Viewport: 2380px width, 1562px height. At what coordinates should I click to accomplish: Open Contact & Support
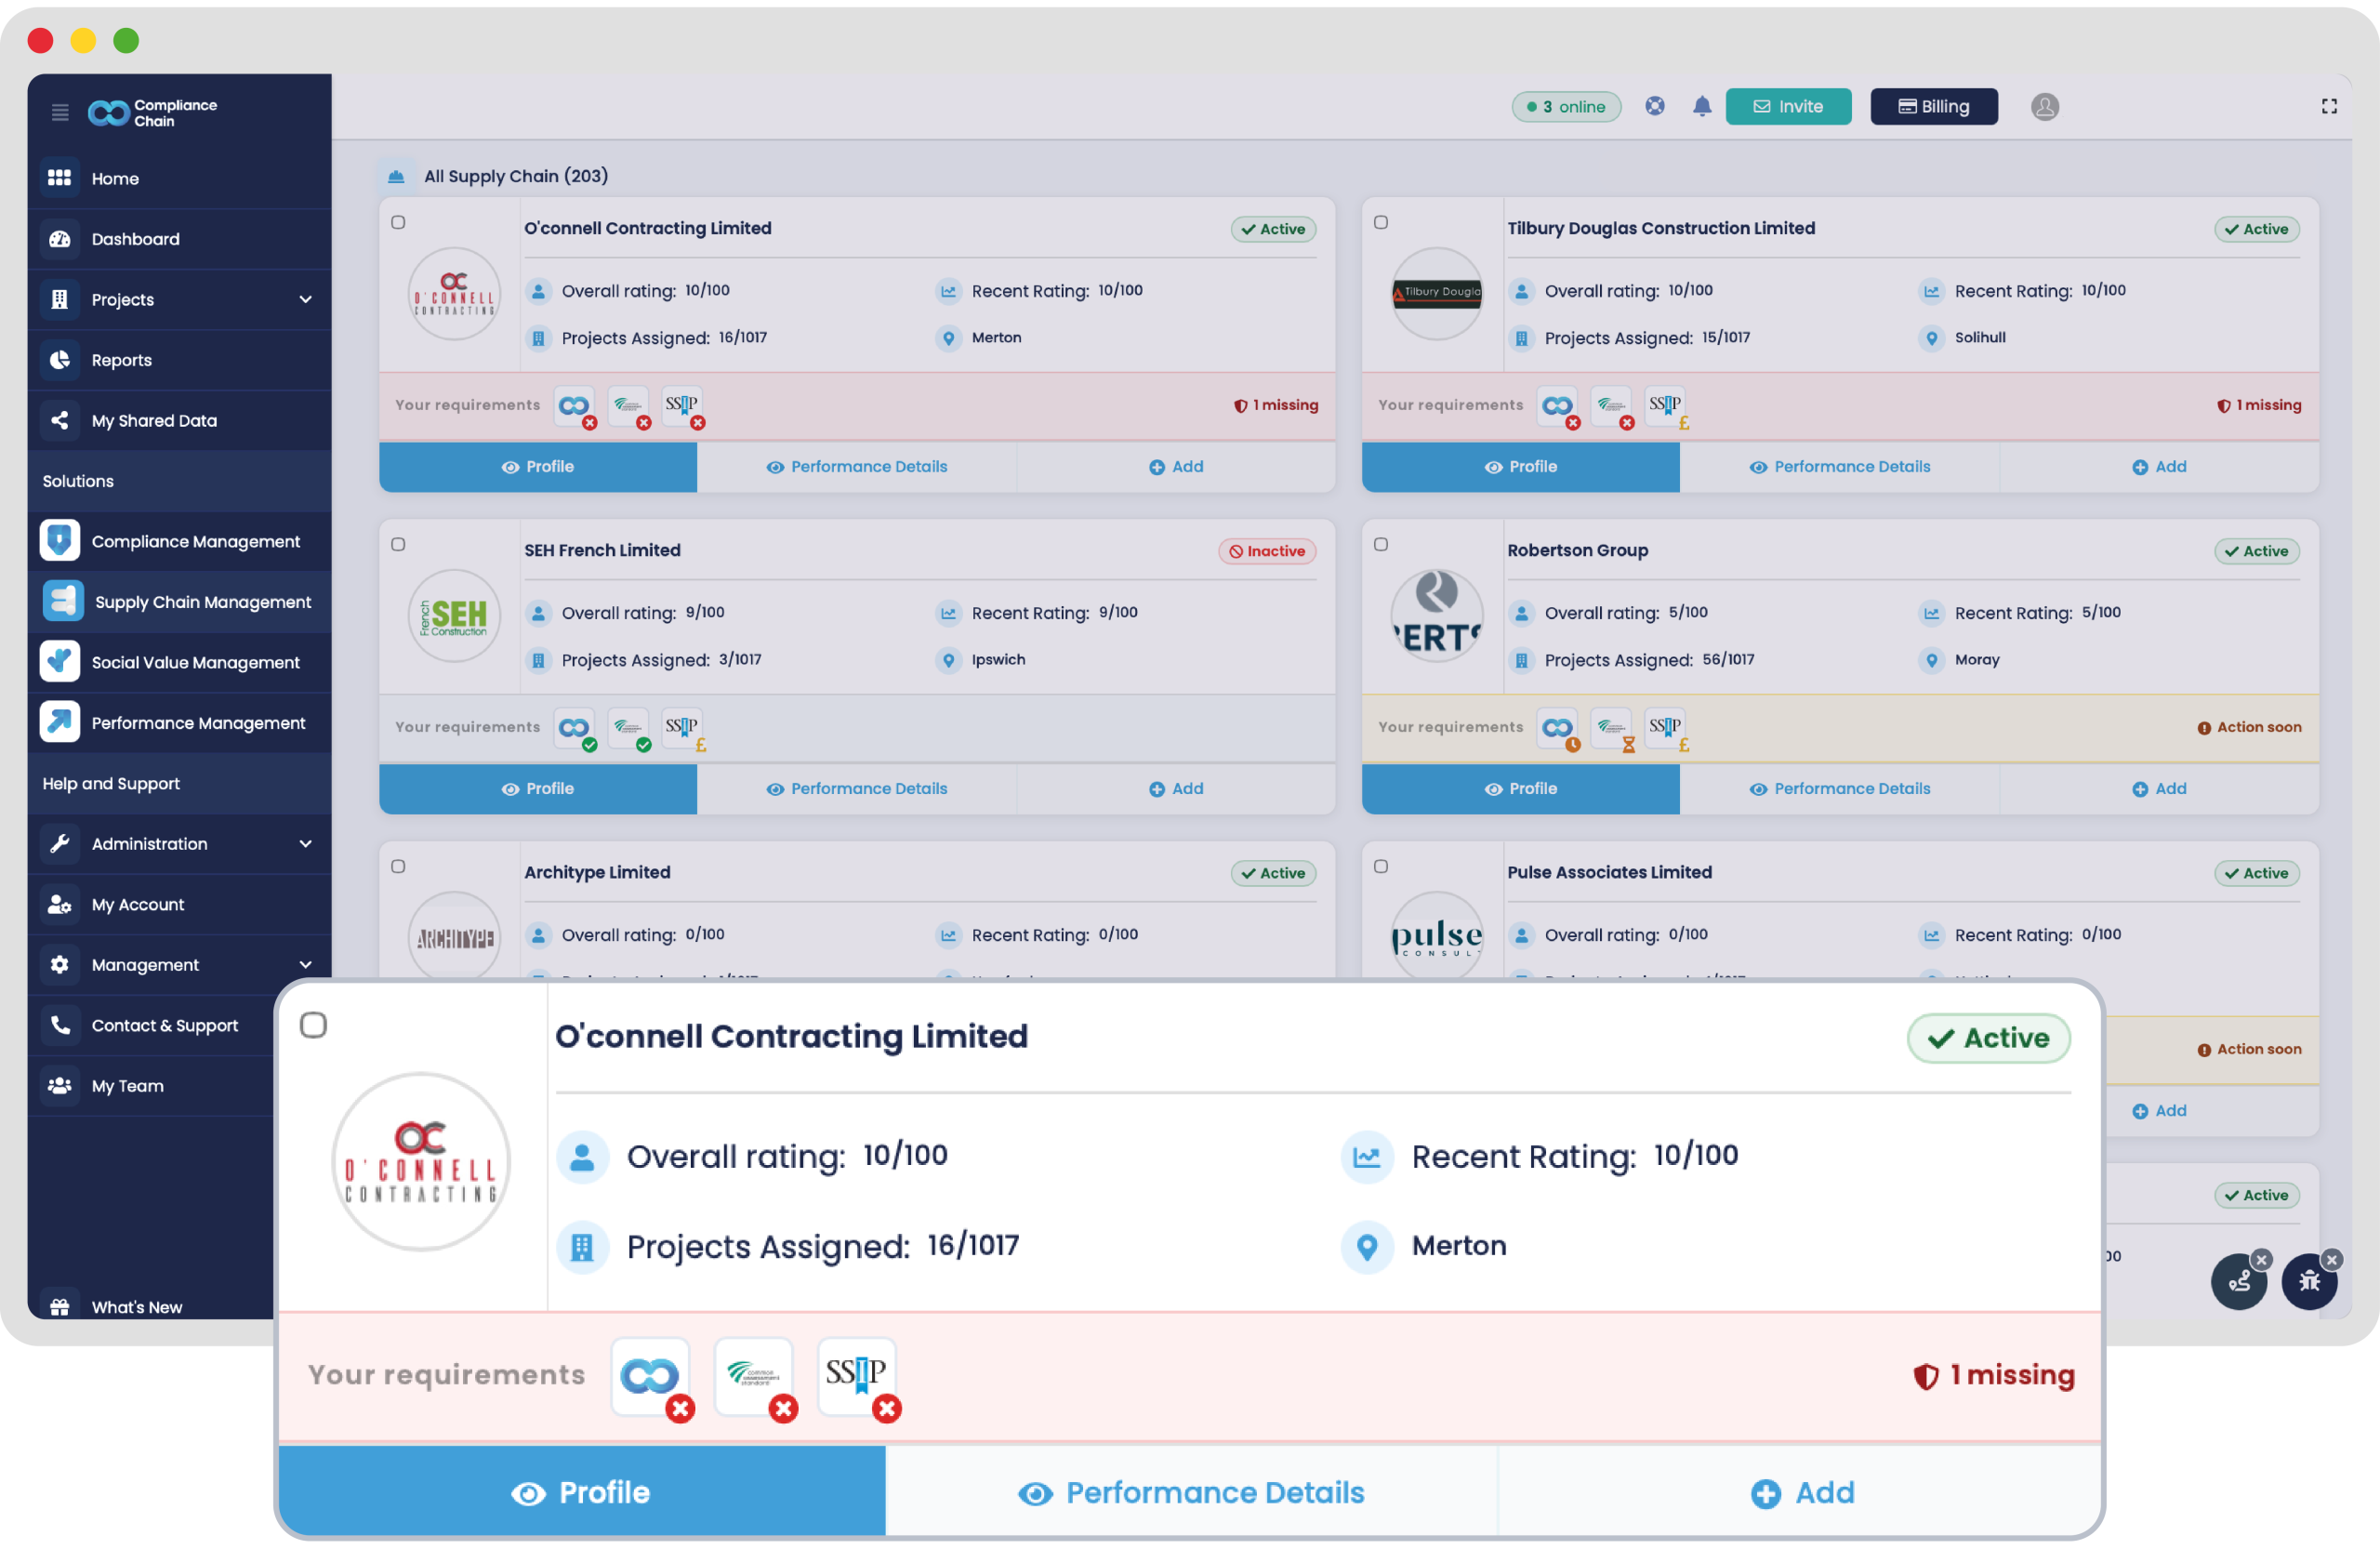click(x=151, y=1025)
